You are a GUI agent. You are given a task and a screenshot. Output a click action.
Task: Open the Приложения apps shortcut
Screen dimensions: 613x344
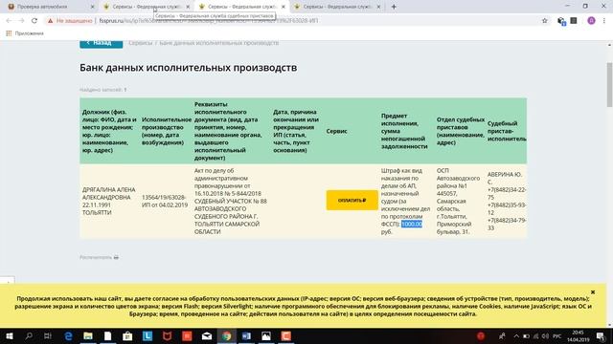(x=25, y=33)
